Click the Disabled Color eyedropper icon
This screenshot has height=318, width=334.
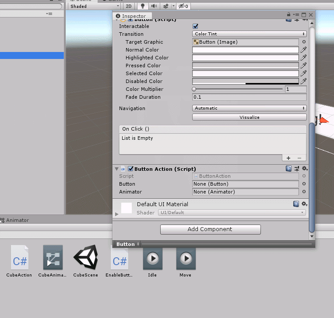(303, 81)
